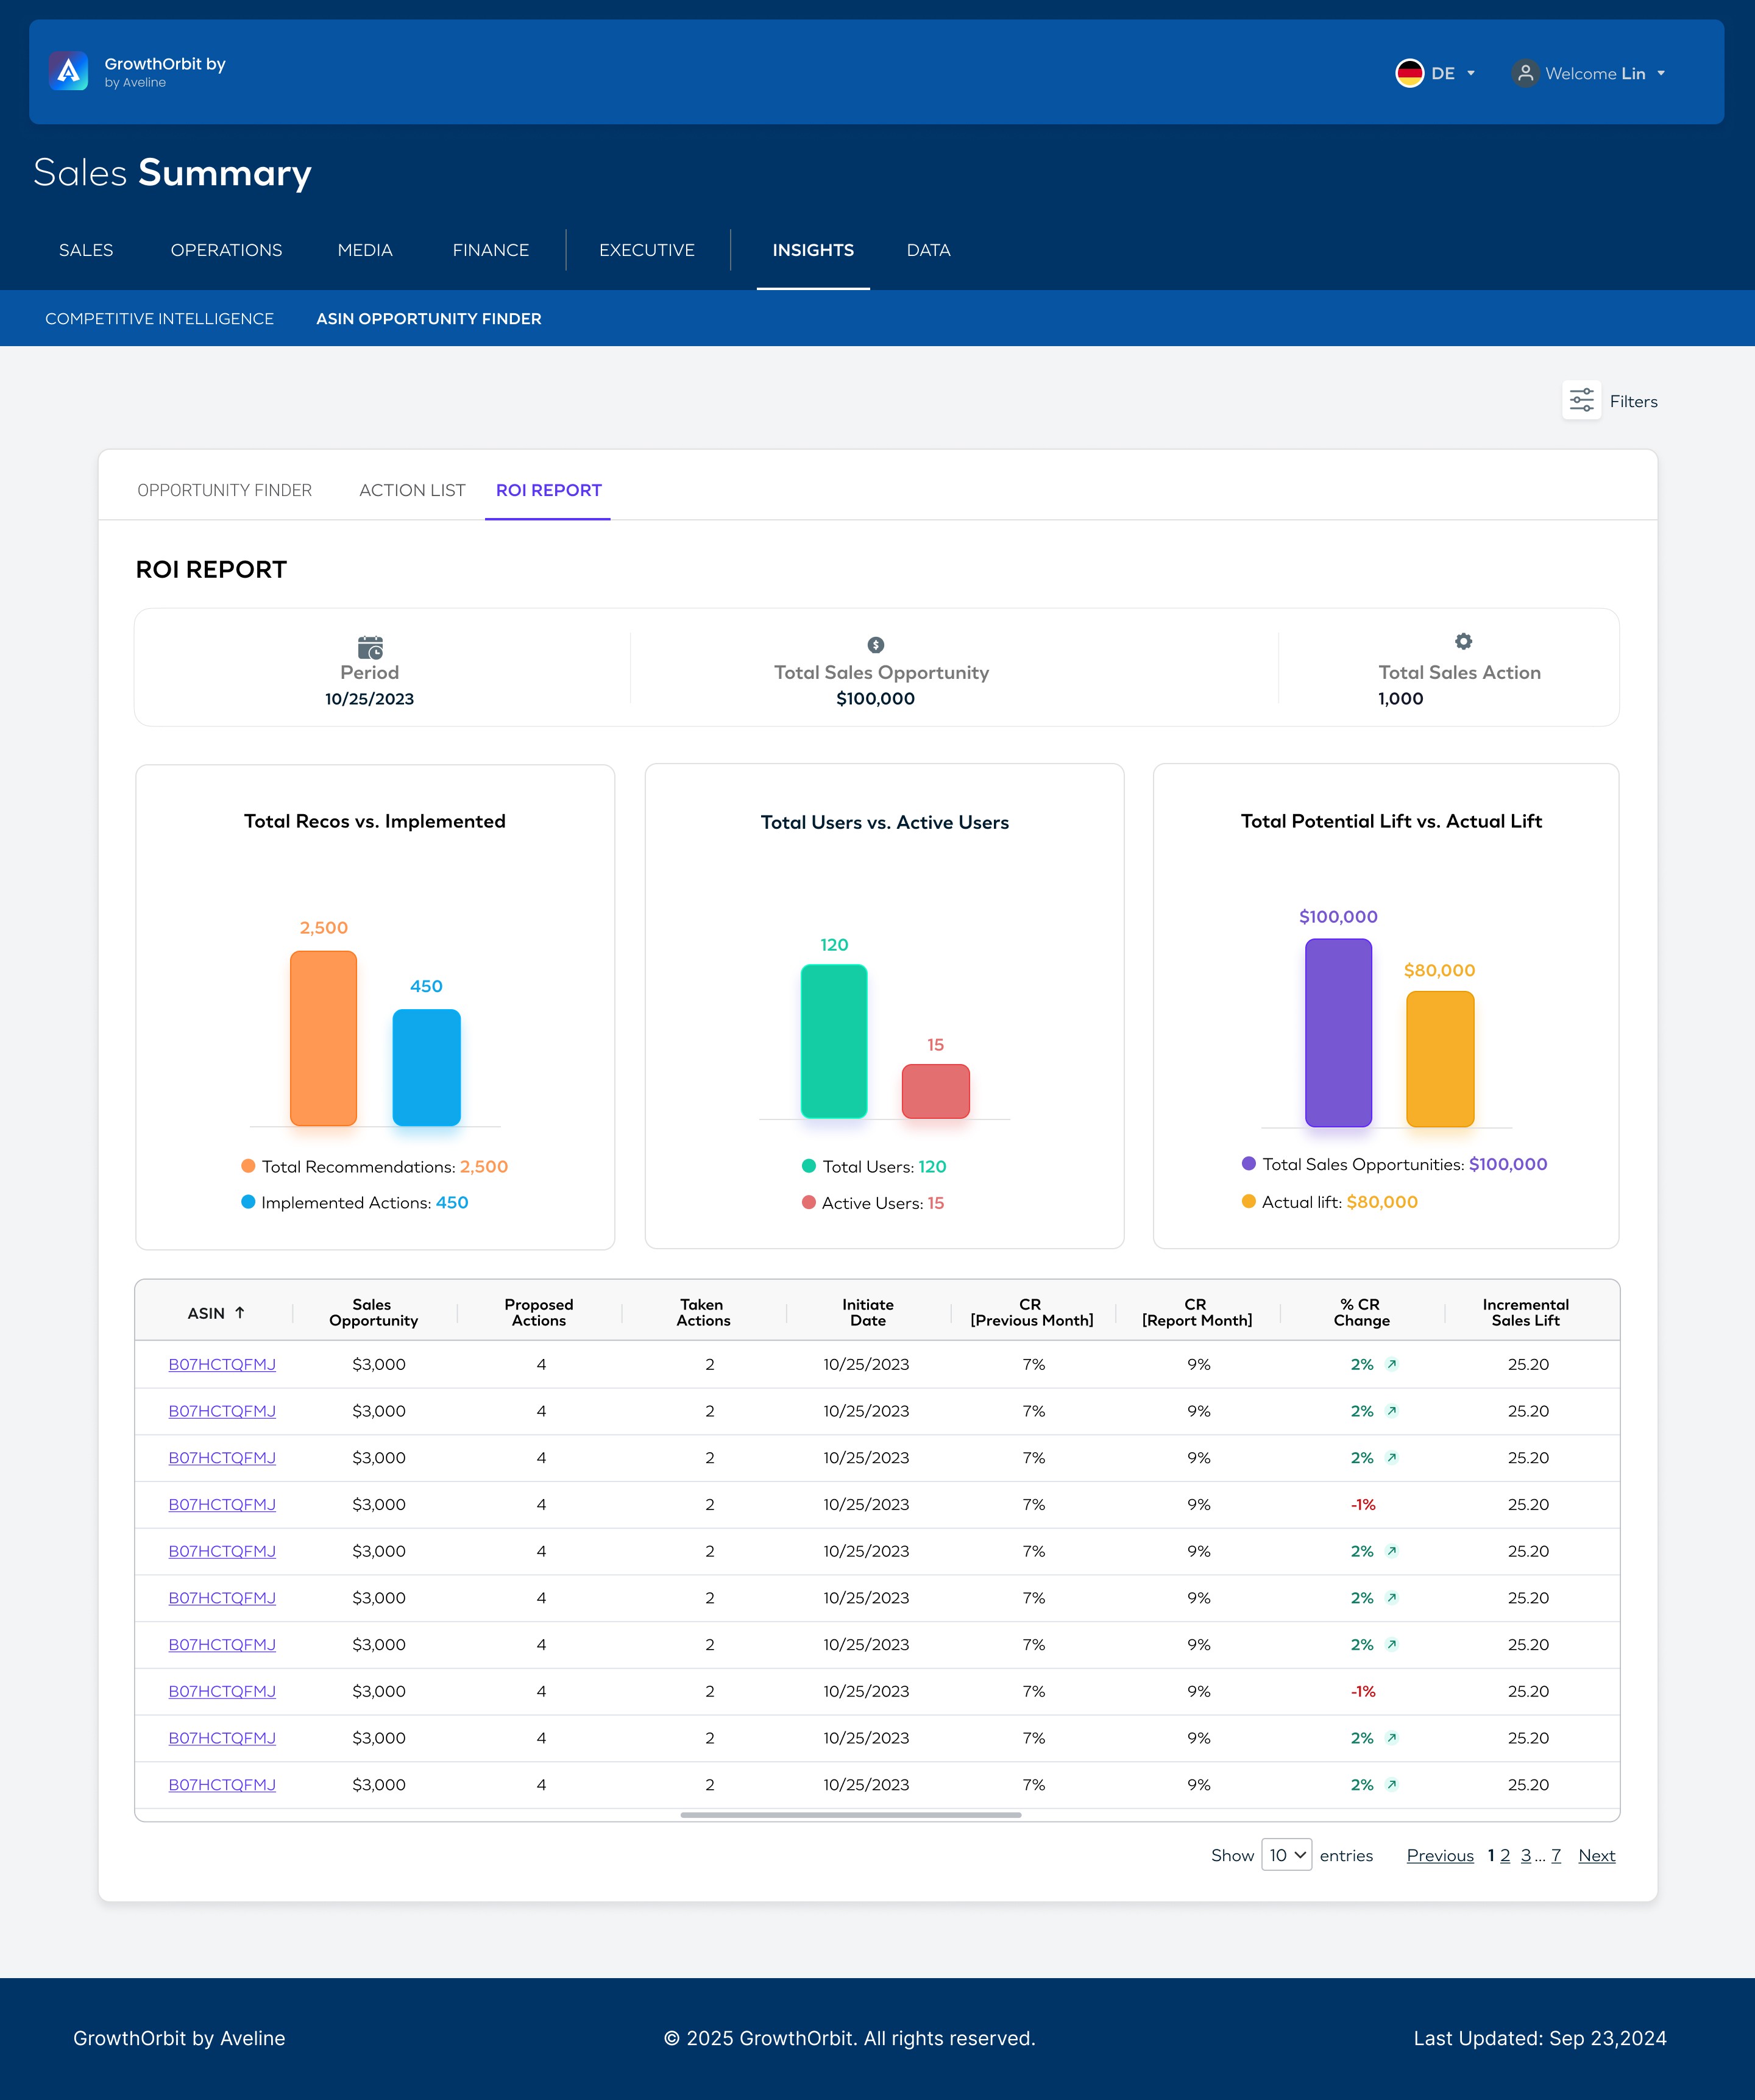The height and width of the screenshot is (2100, 1755).
Task: Click the Total Sales Opportunity dollar icon
Action: (875, 645)
